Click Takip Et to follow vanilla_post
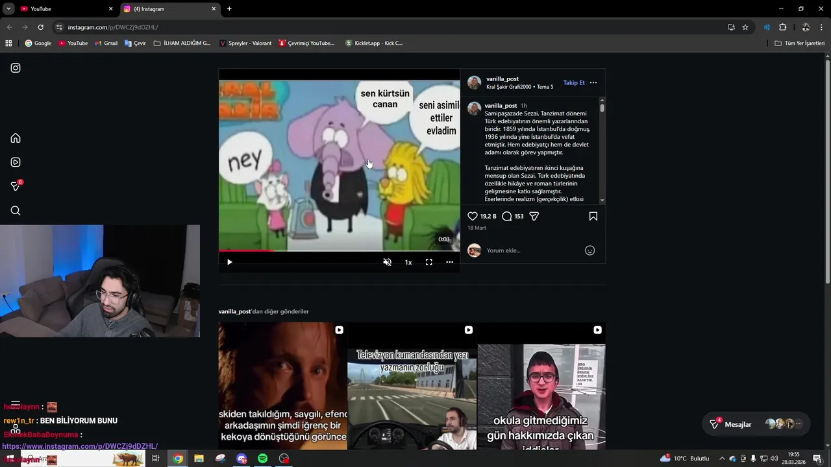The width and height of the screenshot is (831, 467). pyautogui.click(x=574, y=83)
